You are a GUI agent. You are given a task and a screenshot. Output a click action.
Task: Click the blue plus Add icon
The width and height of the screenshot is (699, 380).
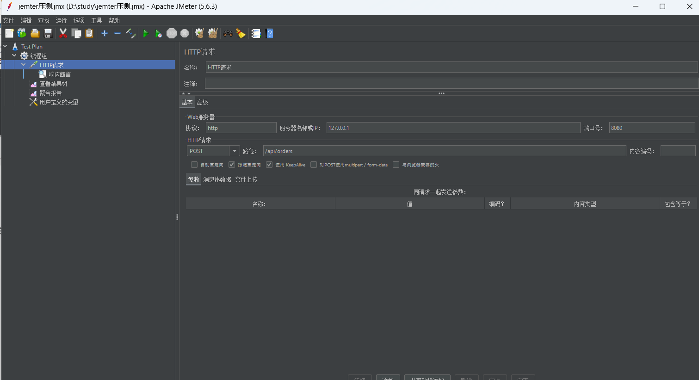105,33
